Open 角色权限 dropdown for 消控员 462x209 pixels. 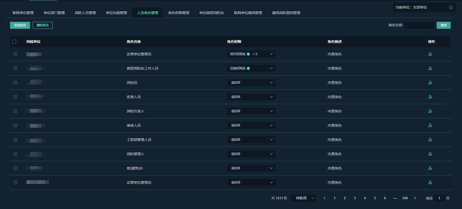(x=251, y=83)
